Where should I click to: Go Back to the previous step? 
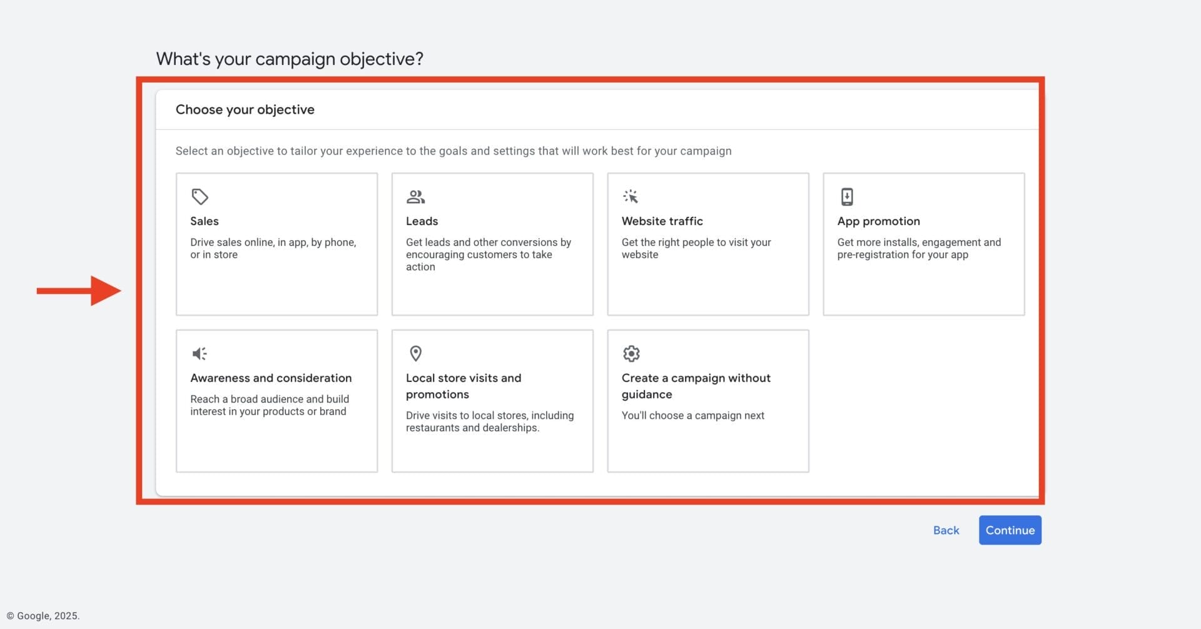(x=946, y=530)
